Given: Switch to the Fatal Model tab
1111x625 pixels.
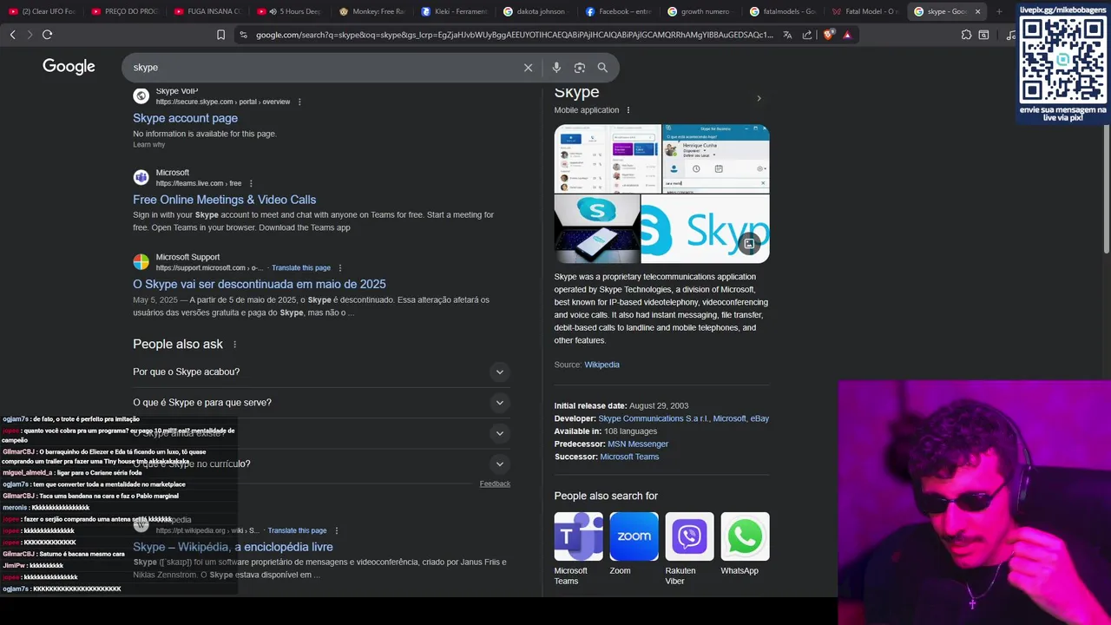Looking at the screenshot, I should 866,11.
